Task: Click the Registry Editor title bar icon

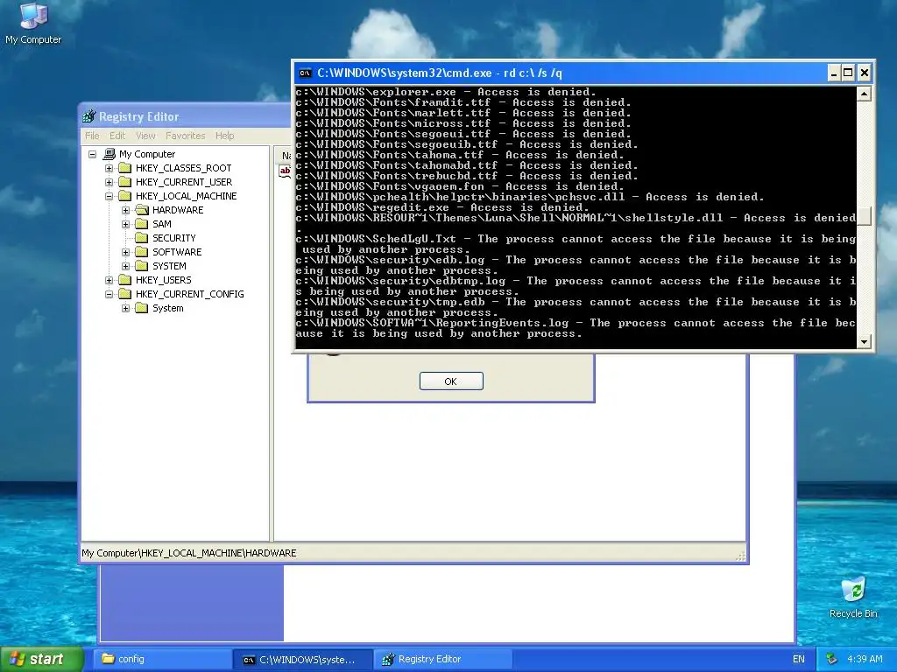Action: click(88, 116)
